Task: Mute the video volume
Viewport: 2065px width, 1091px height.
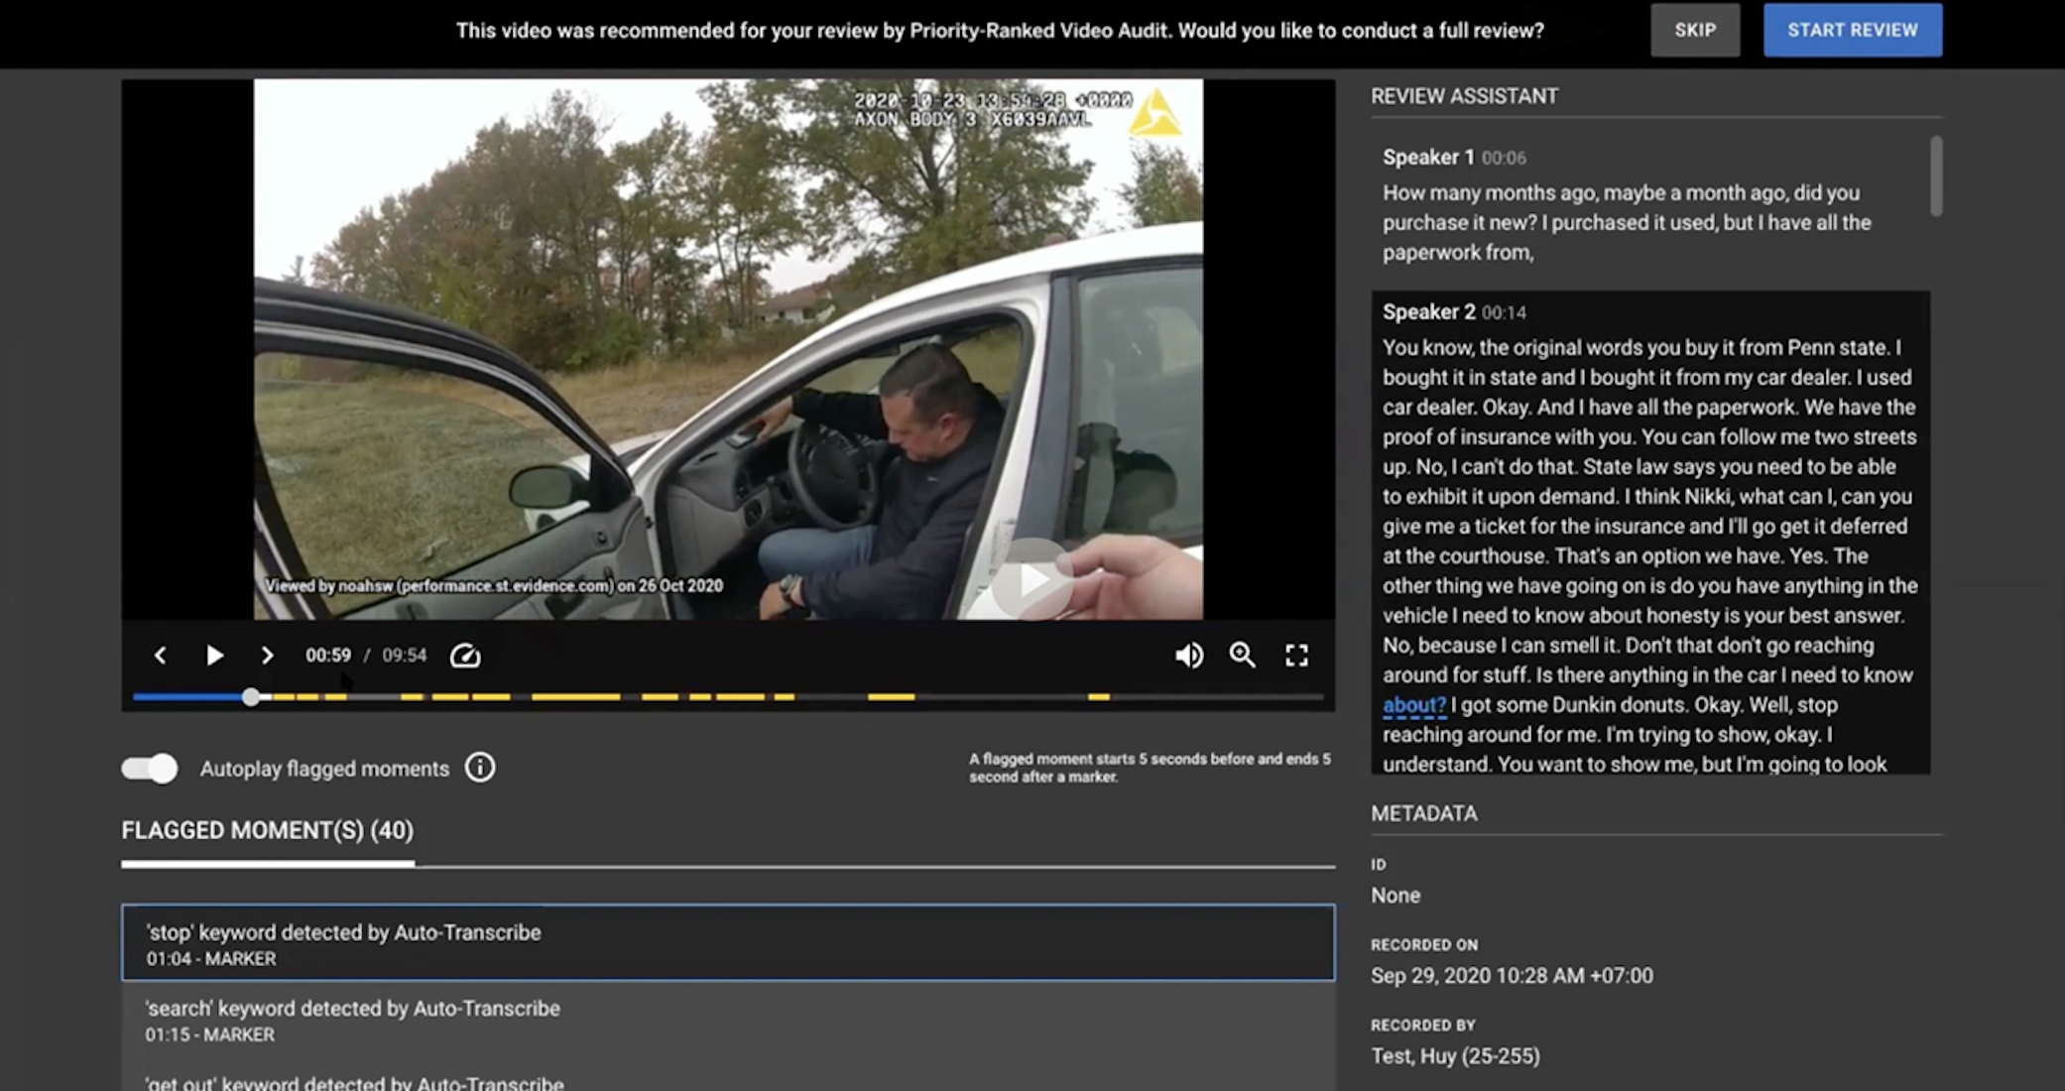Action: click(x=1188, y=656)
